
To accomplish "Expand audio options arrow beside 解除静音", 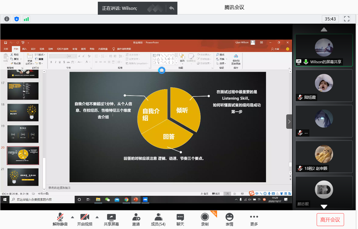I will point(72,217).
